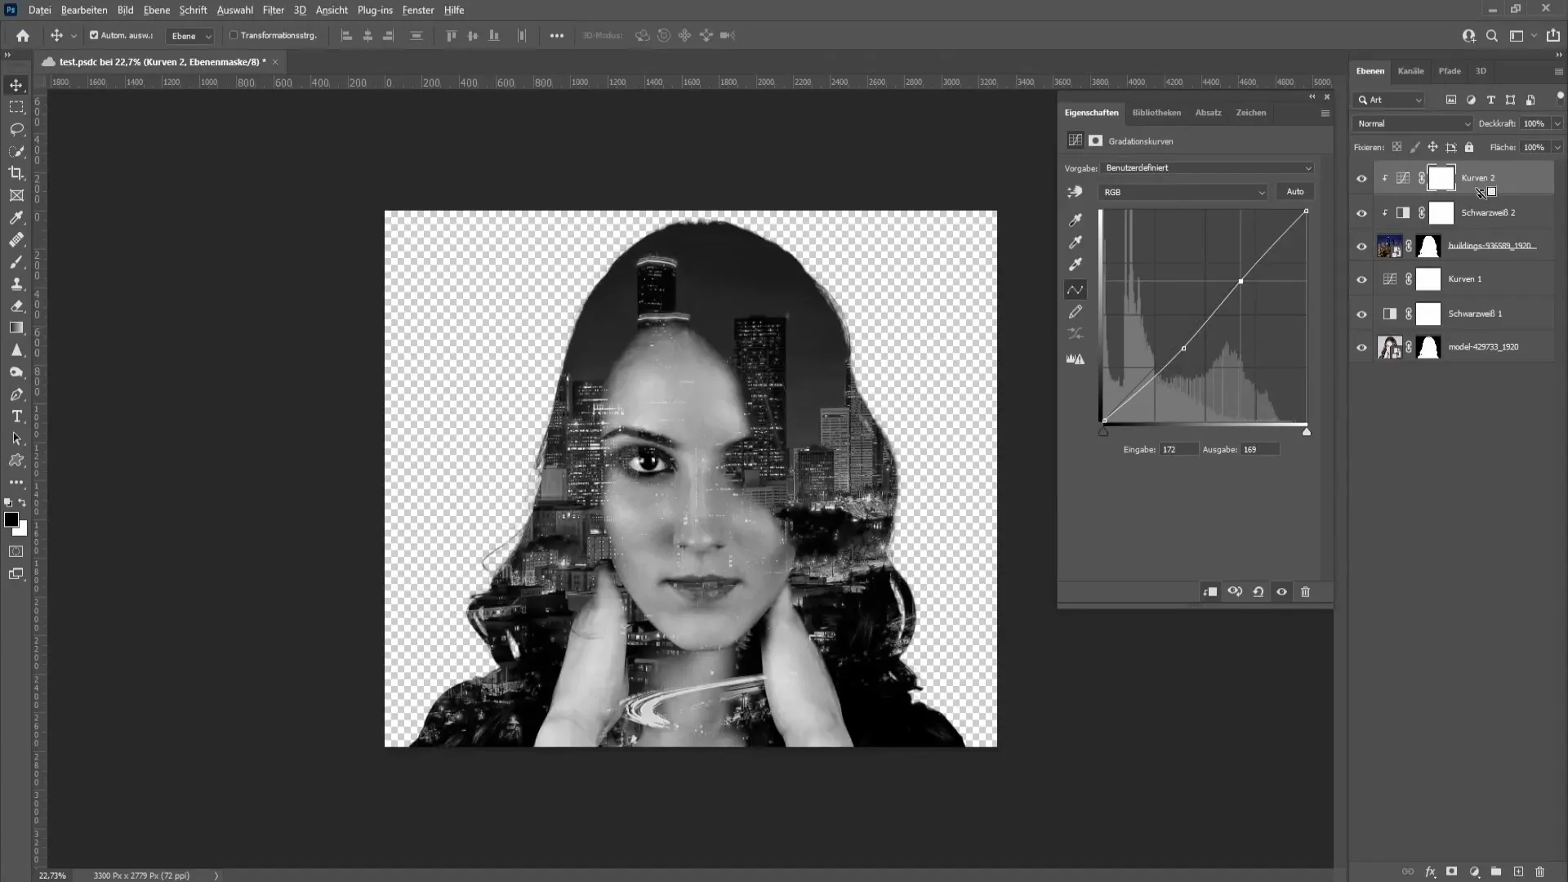
Task: Click the curves adjustment reset icon
Action: 1259,591
